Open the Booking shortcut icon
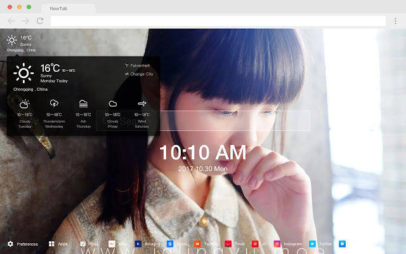 click(x=138, y=244)
